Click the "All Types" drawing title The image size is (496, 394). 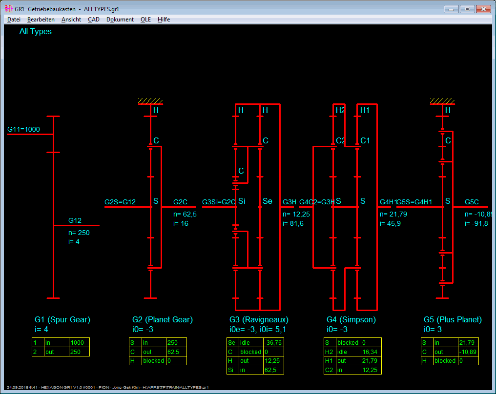36,32
